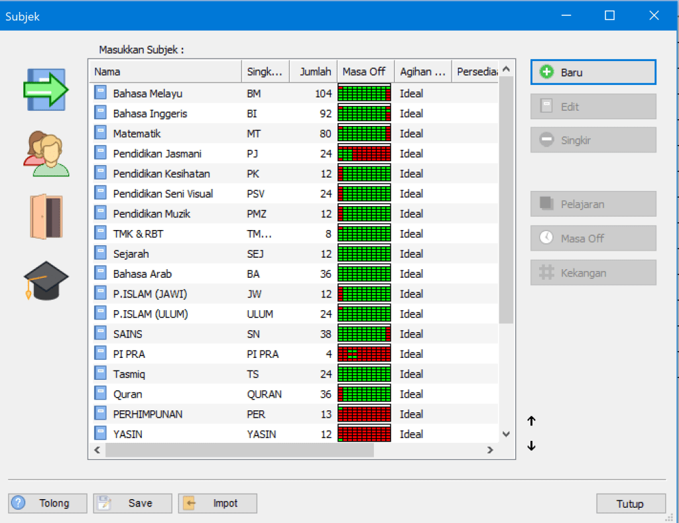
Task: Click the book icon beside Quran
Action: click(x=101, y=394)
